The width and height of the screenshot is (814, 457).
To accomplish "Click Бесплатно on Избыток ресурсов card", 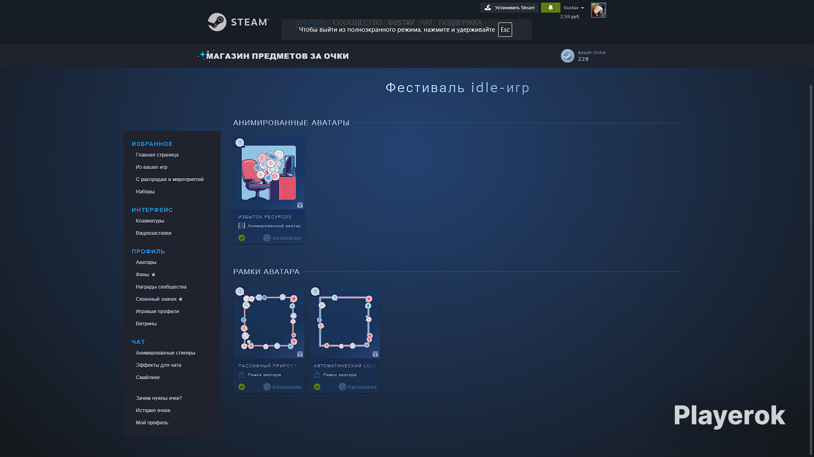I will [x=282, y=238].
